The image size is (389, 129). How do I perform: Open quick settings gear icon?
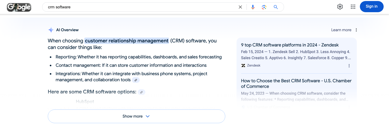pos(340,7)
